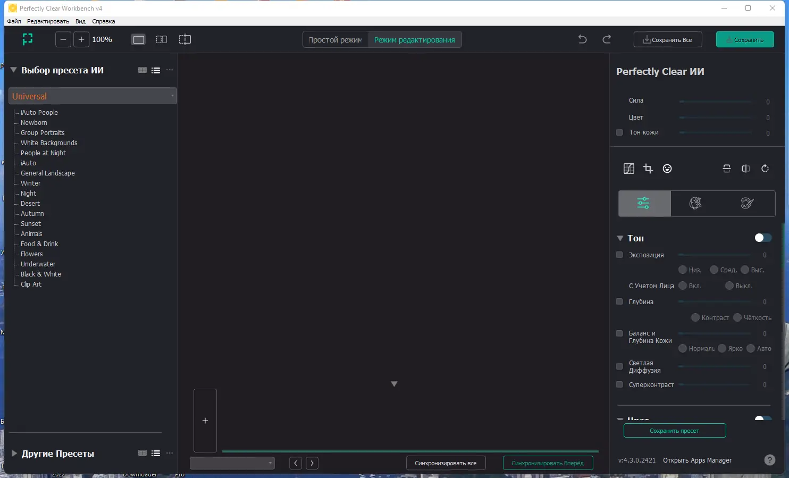789x478 pixels.
Task: Check the Суперконтраст option
Action: click(x=619, y=384)
